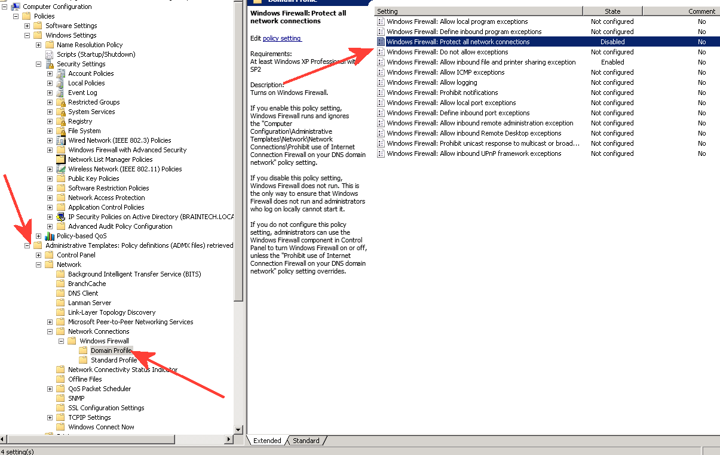Click the Local Policies icon
This screenshot has height=455, width=720.
60,83
